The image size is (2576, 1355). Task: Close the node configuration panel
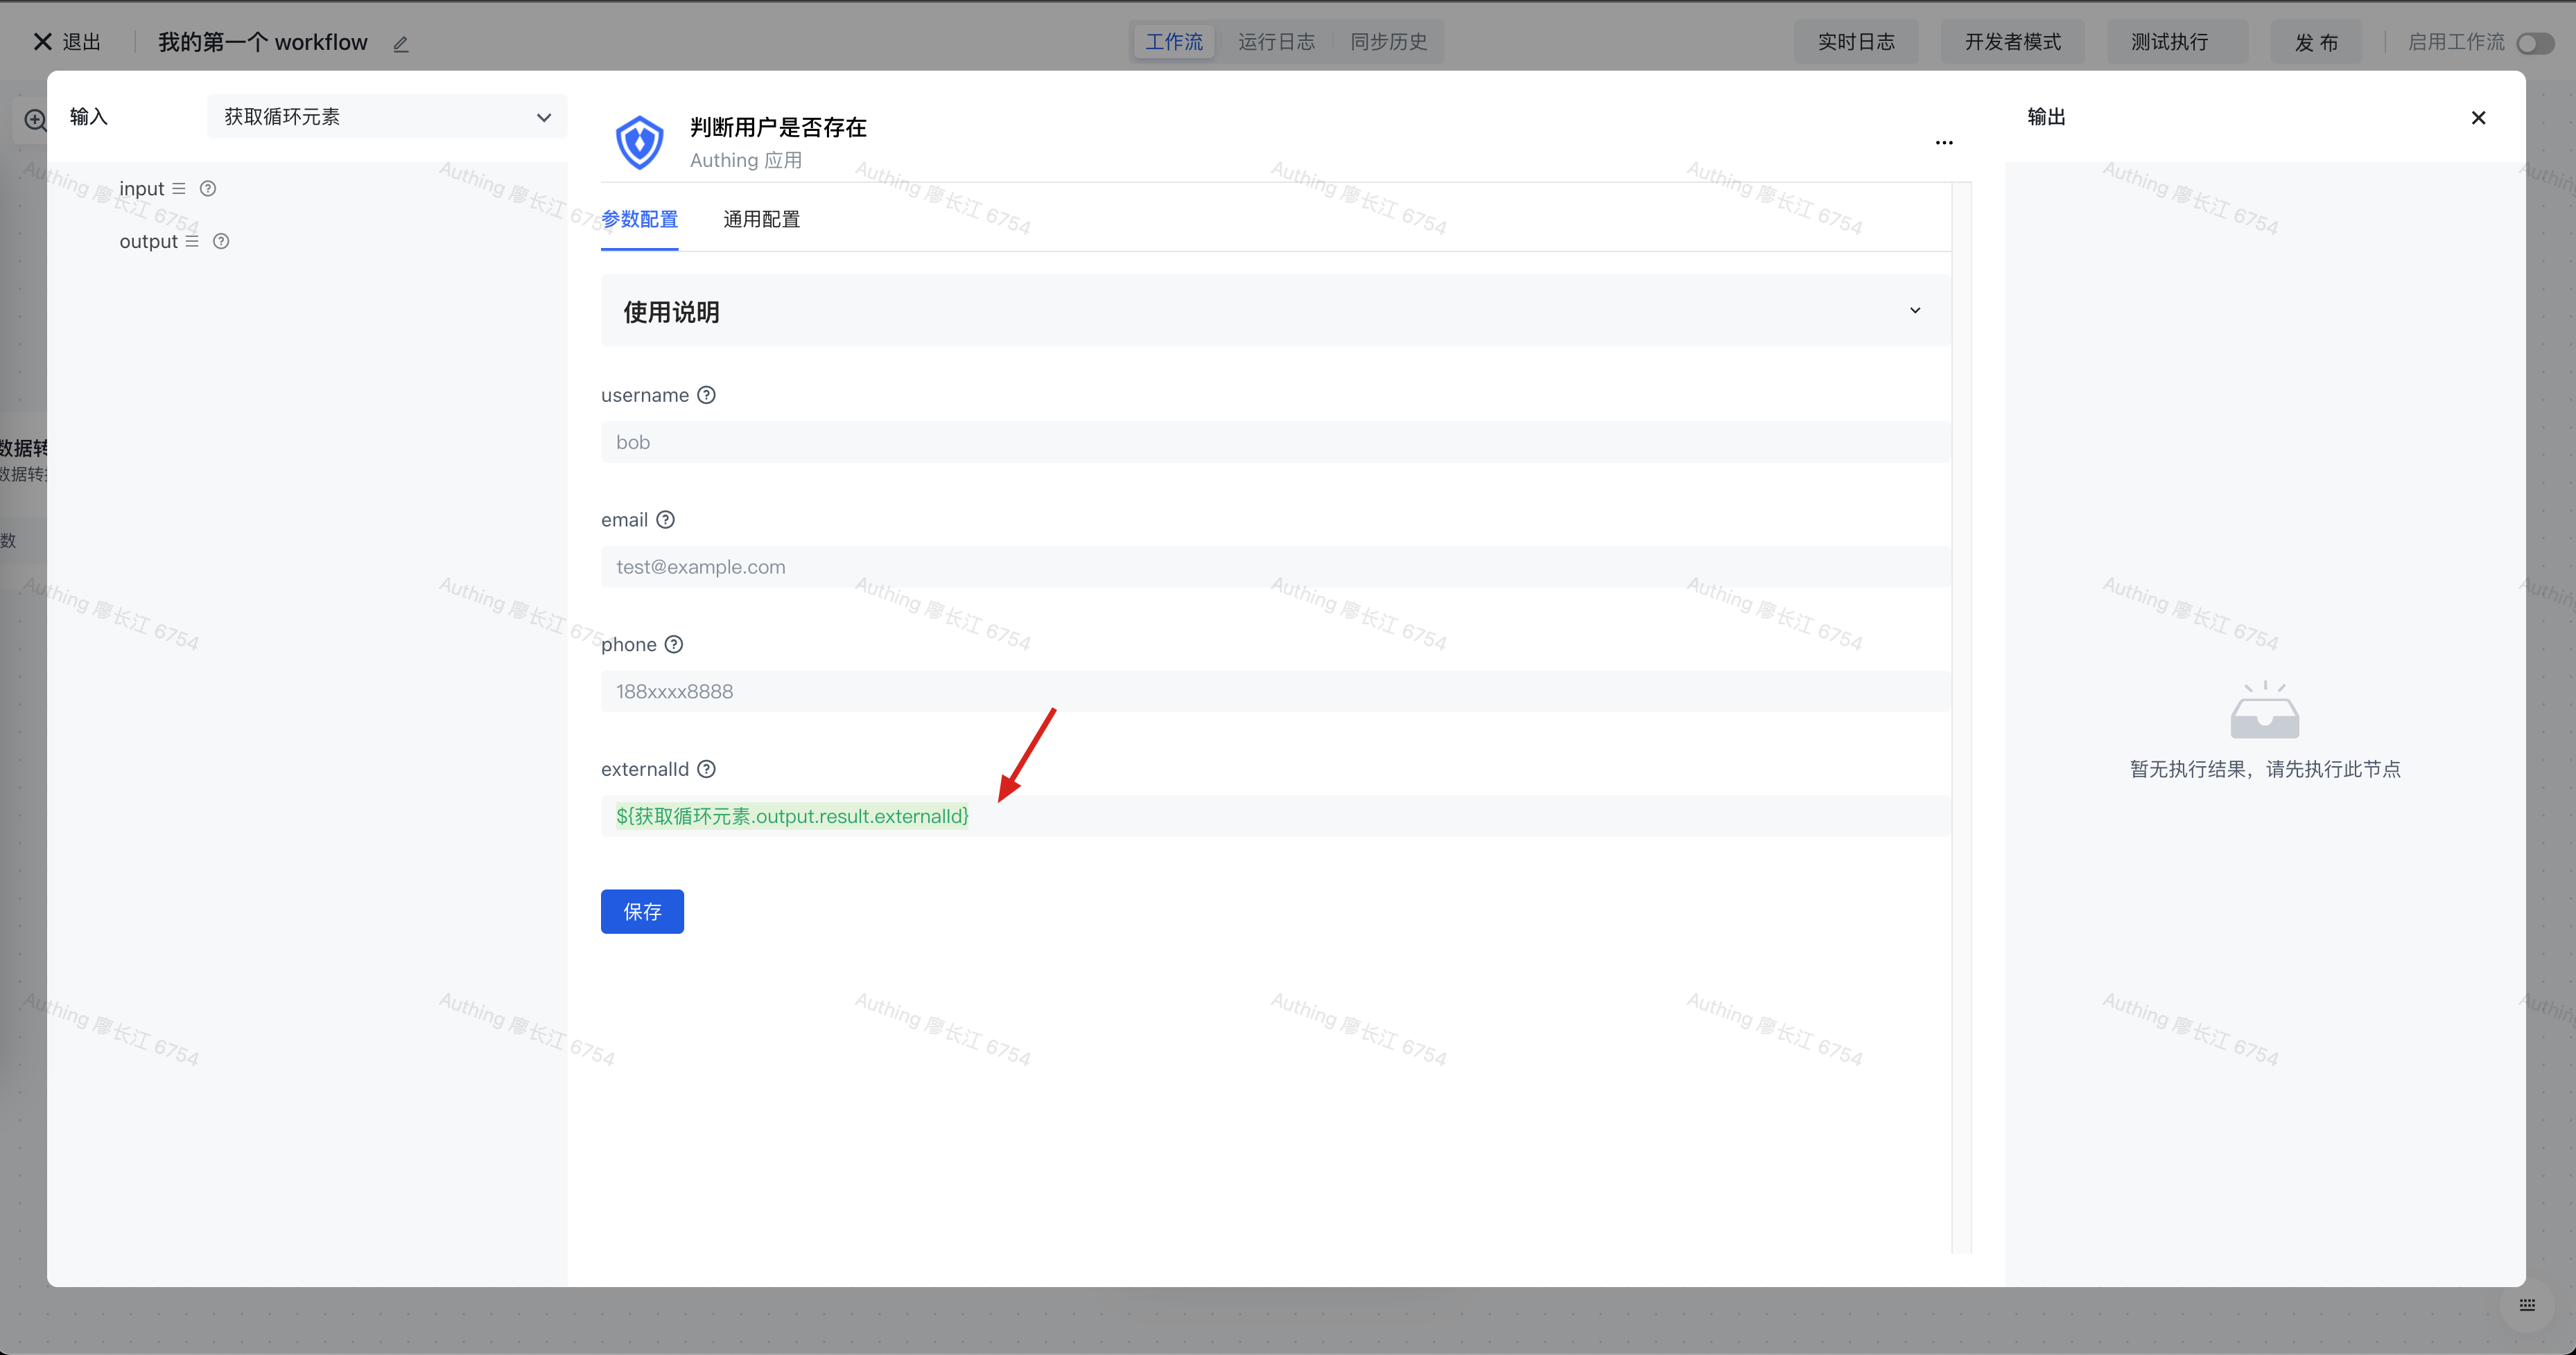(x=2478, y=118)
